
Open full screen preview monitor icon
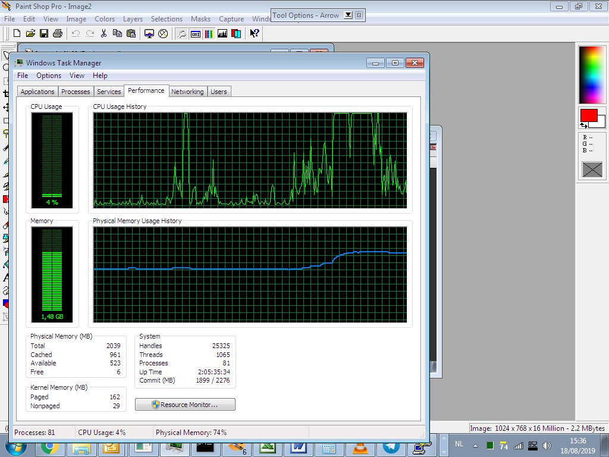149,33
